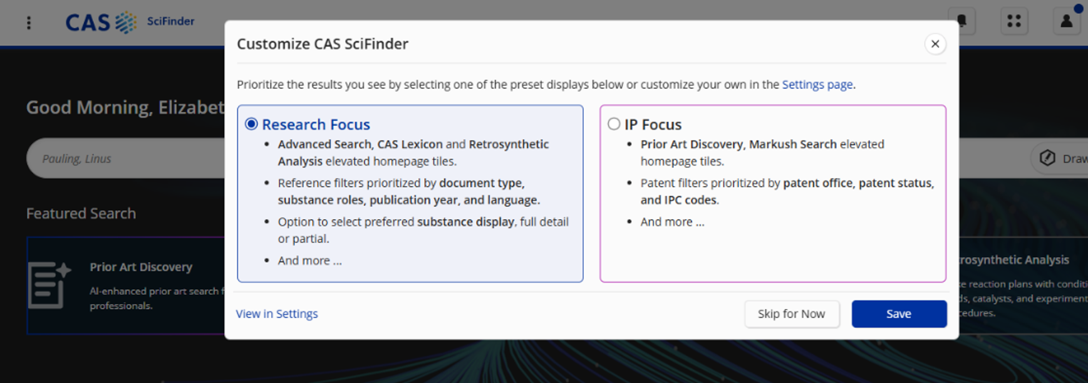Click the Draw structure icon
1088x383 pixels.
[1048, 158]
